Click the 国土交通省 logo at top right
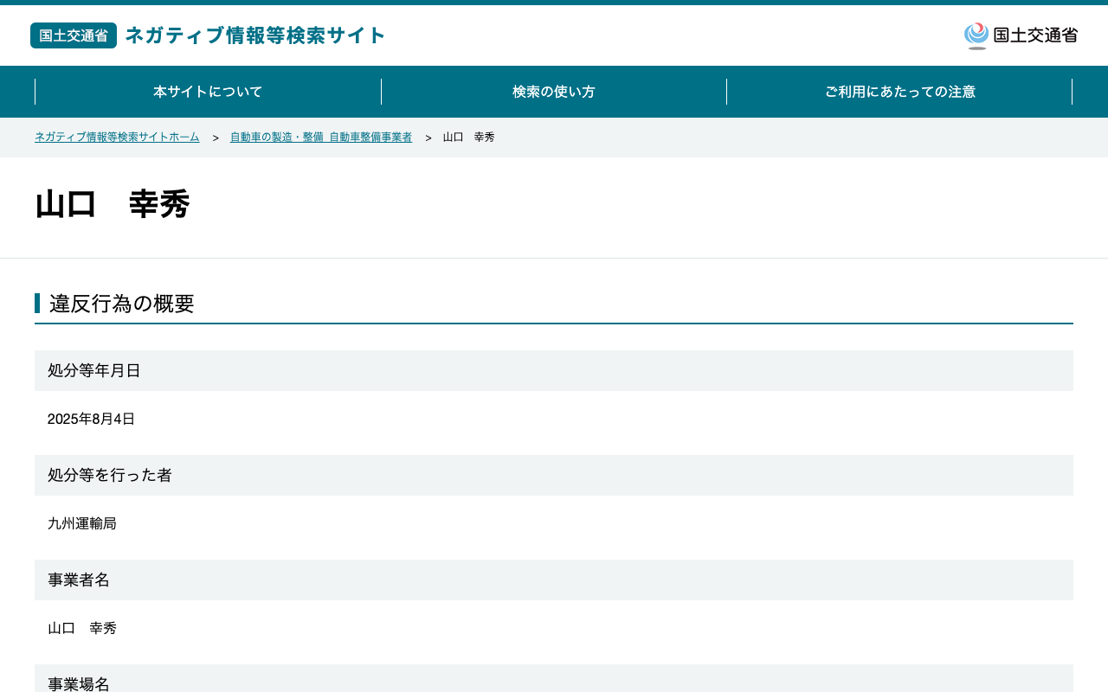Screen dimensions: 1108x692 pos(1021,35)
